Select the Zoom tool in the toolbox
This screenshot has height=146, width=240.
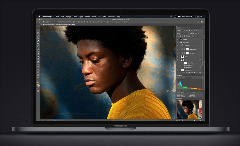pos(38,77)
